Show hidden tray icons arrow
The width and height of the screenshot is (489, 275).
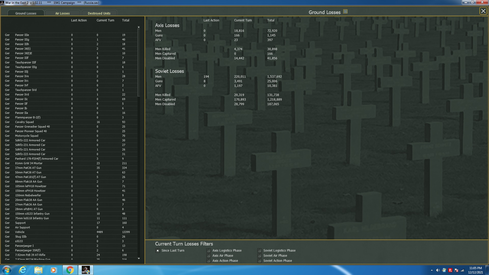(x=432, y=270)
